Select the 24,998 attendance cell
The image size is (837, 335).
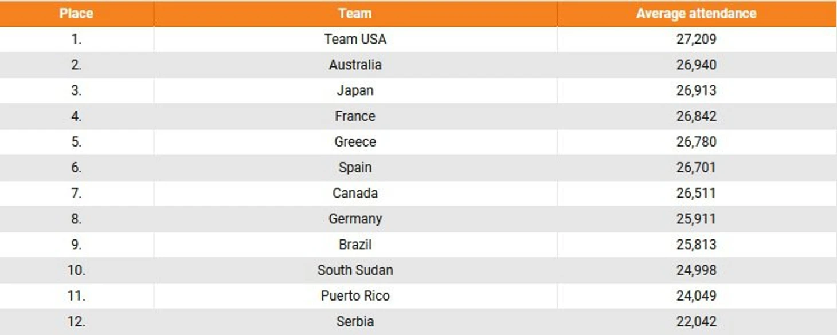coord(697,270)
